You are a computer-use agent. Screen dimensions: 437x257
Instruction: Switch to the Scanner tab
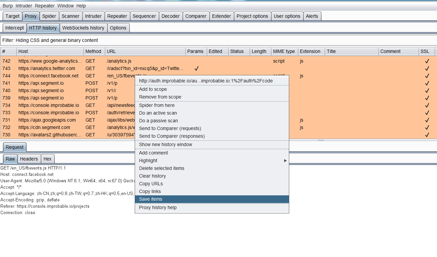[x=70, y=16]
